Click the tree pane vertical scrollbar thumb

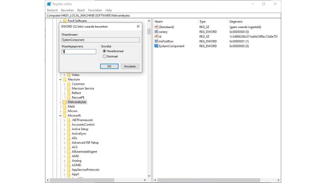point(149,31)
